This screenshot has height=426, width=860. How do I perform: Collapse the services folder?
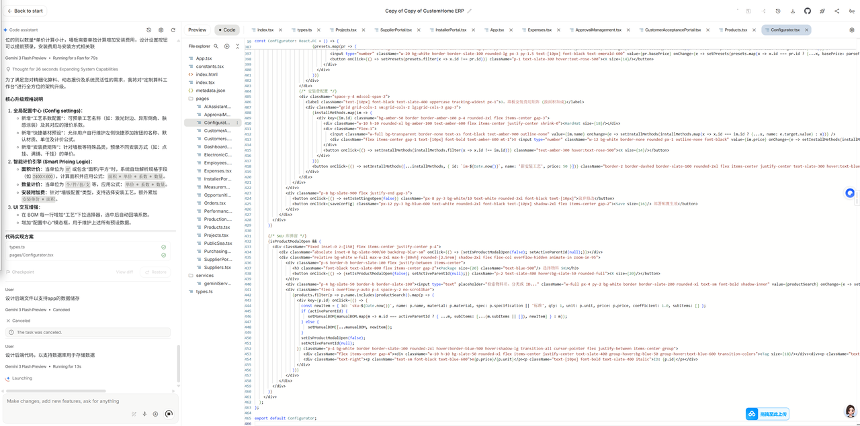pyautogui.click(x=204, y=276)
